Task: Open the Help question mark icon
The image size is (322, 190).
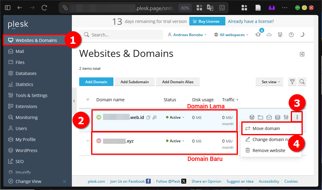Action: click(x=291, y=35)
